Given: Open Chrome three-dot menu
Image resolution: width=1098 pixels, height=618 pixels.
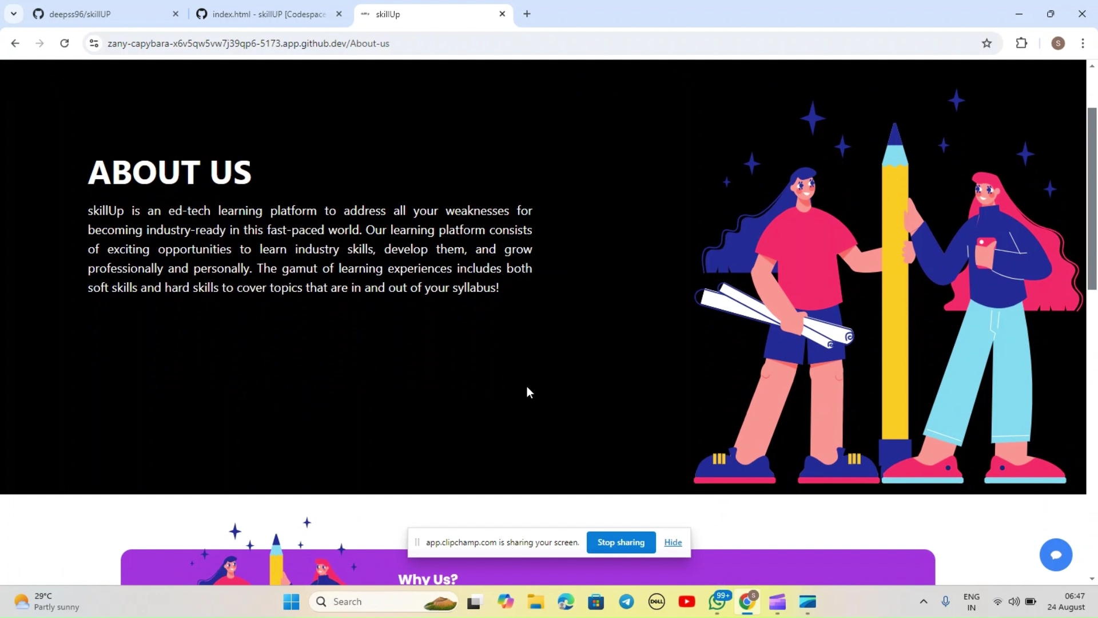Looking at the screenshot, I should (1083, 43).
